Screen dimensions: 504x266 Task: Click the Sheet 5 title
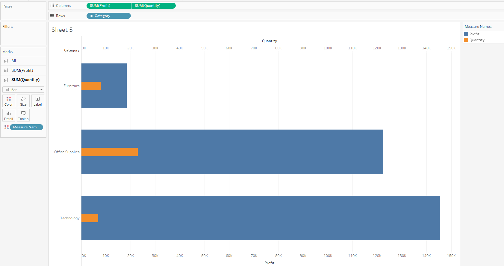pos(62,30)
